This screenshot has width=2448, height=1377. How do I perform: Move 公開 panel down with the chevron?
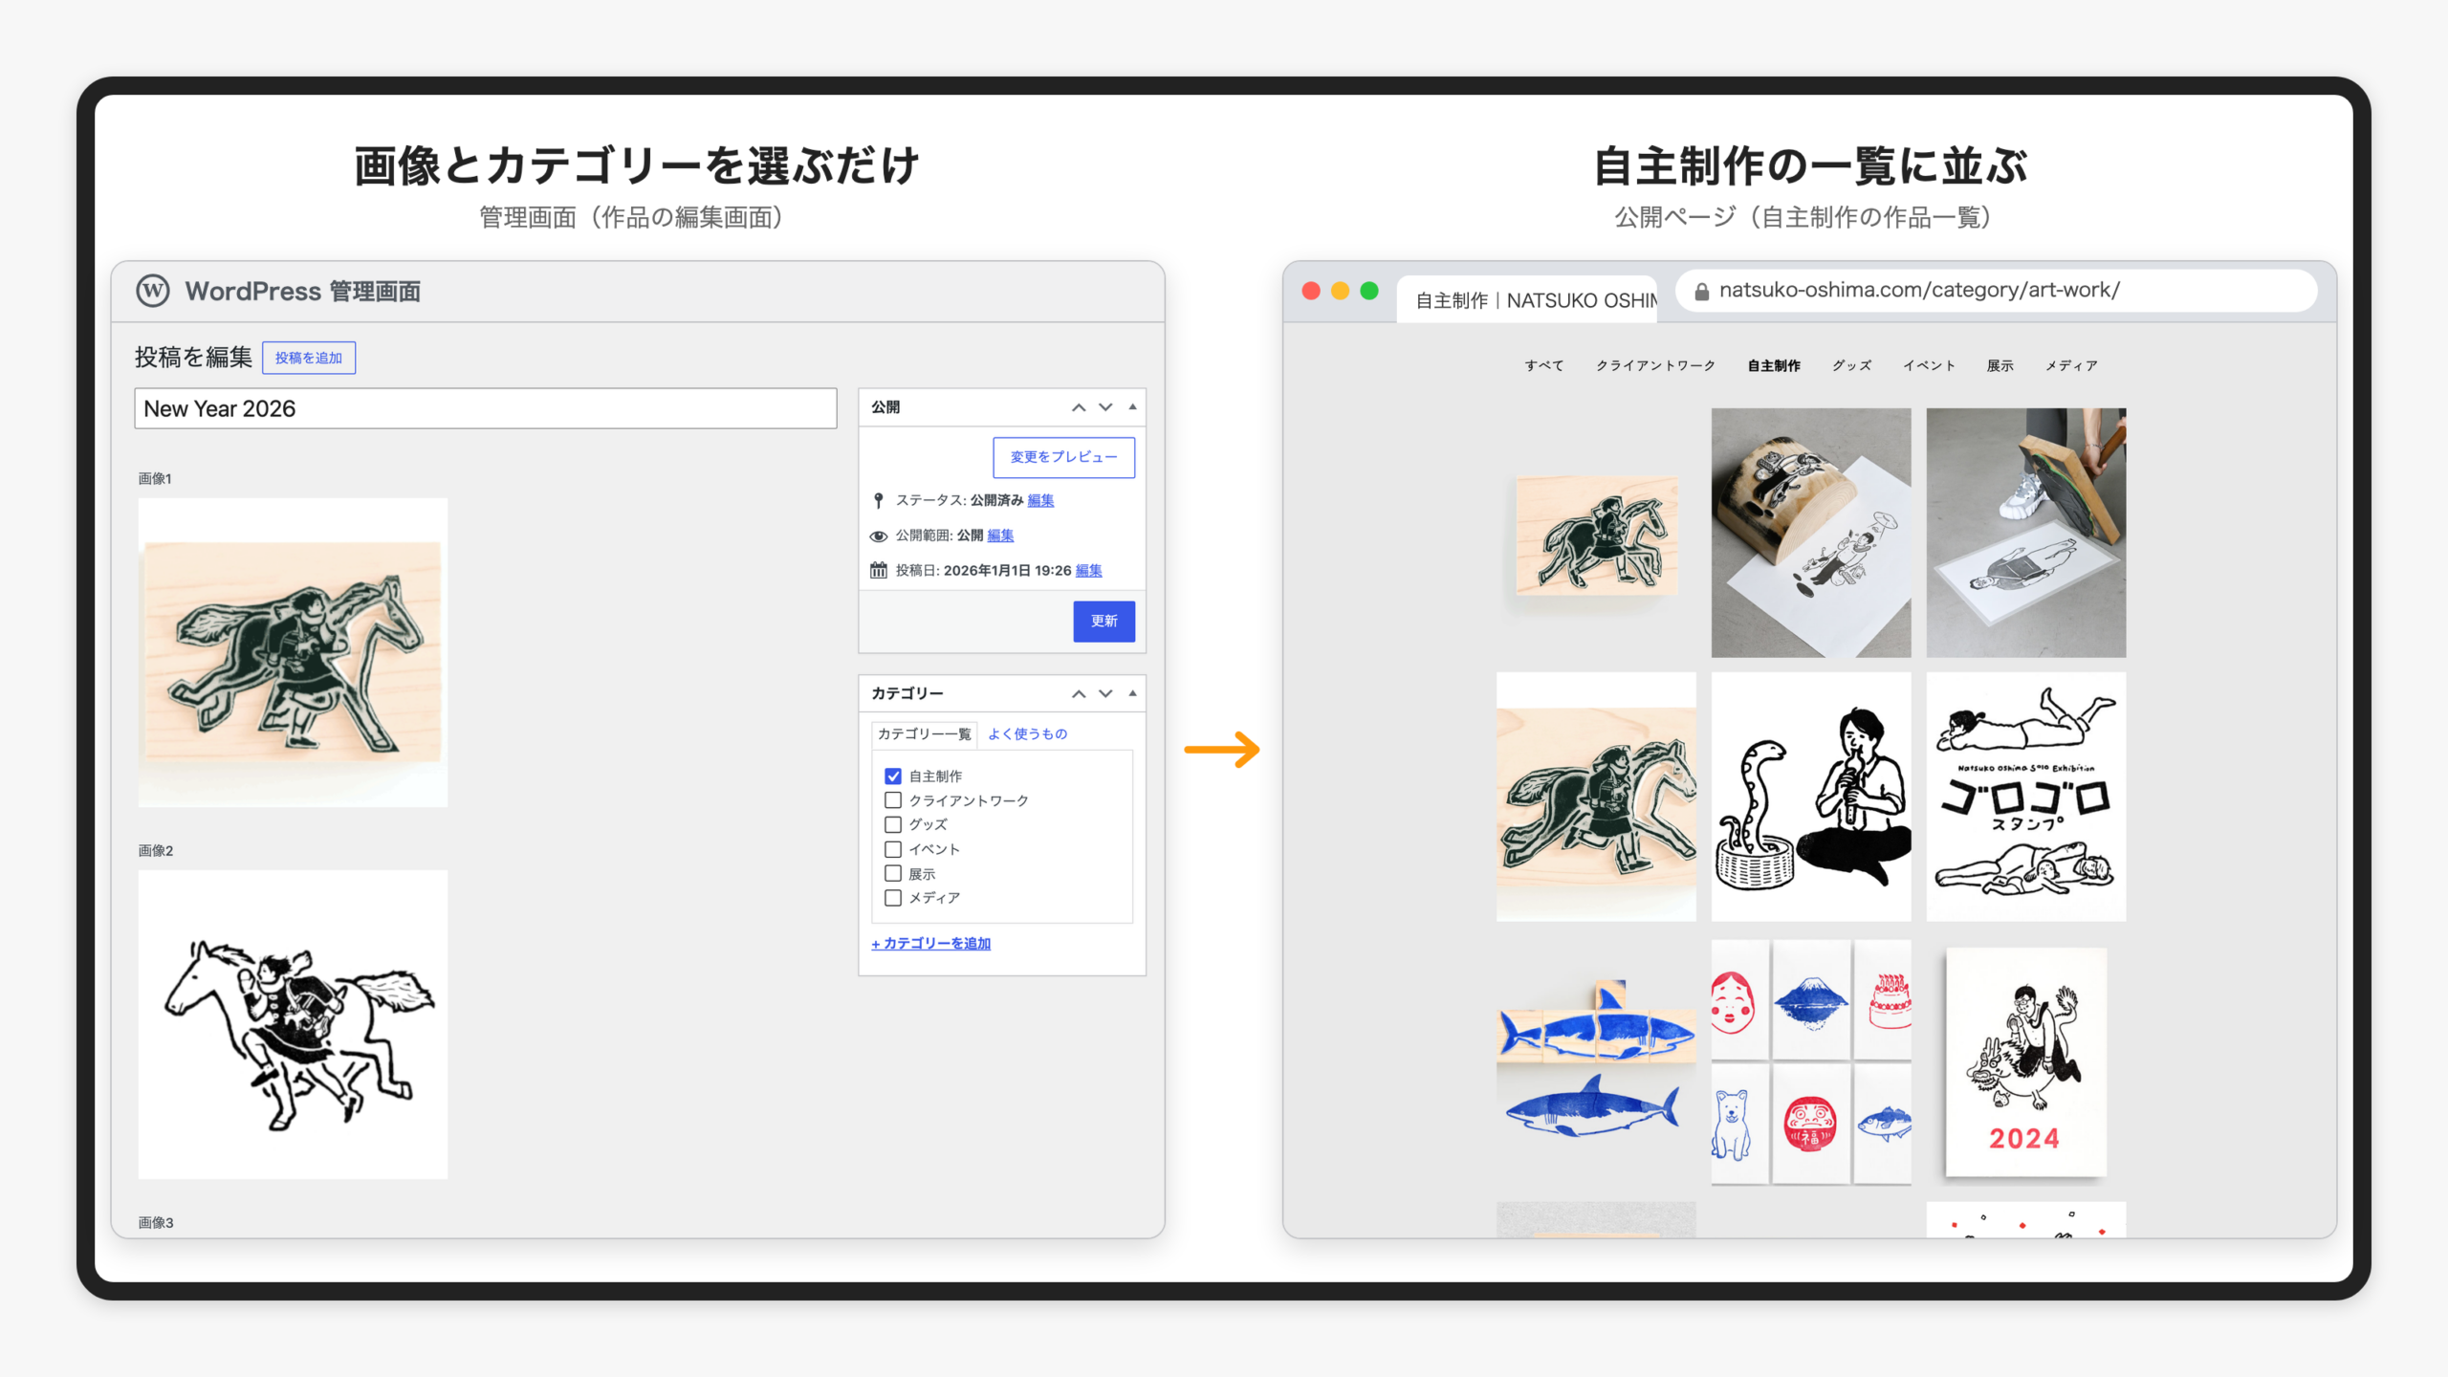(x=1105, y=407)
